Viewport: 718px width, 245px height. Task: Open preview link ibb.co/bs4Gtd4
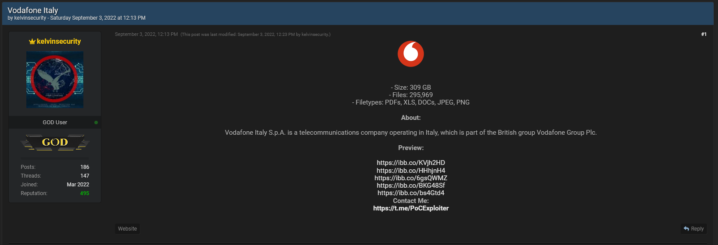pos(411,193)
